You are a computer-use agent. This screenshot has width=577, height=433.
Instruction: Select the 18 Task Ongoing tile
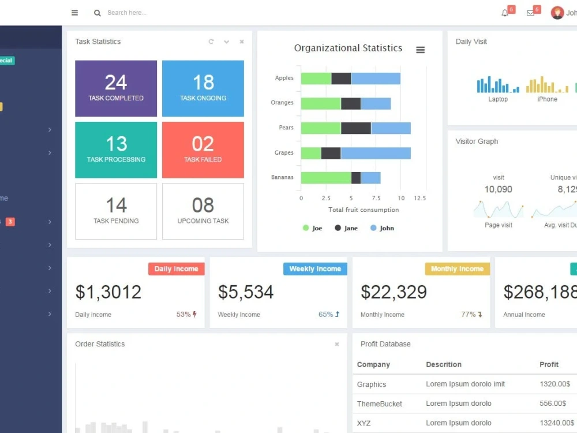tap(203, 88)
